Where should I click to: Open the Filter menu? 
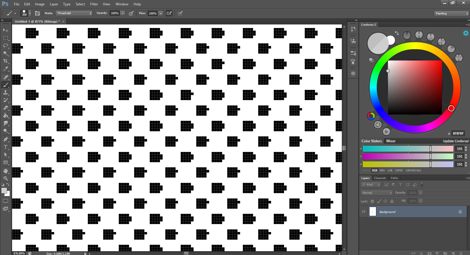94,4
